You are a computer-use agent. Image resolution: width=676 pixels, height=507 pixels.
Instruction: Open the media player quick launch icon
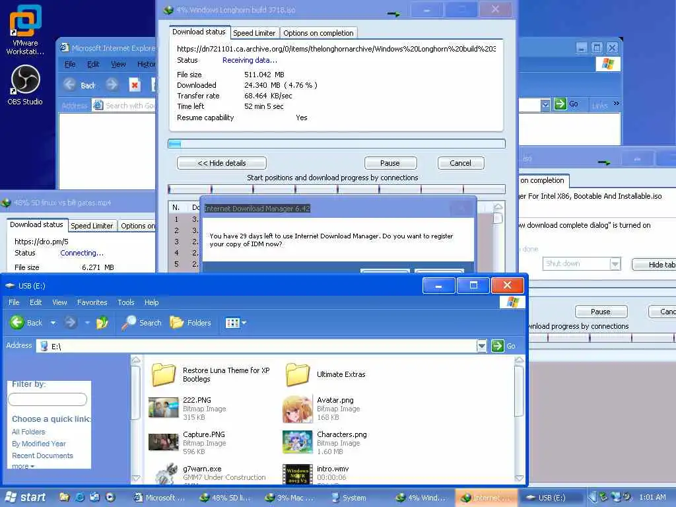(x=110, y=497)
